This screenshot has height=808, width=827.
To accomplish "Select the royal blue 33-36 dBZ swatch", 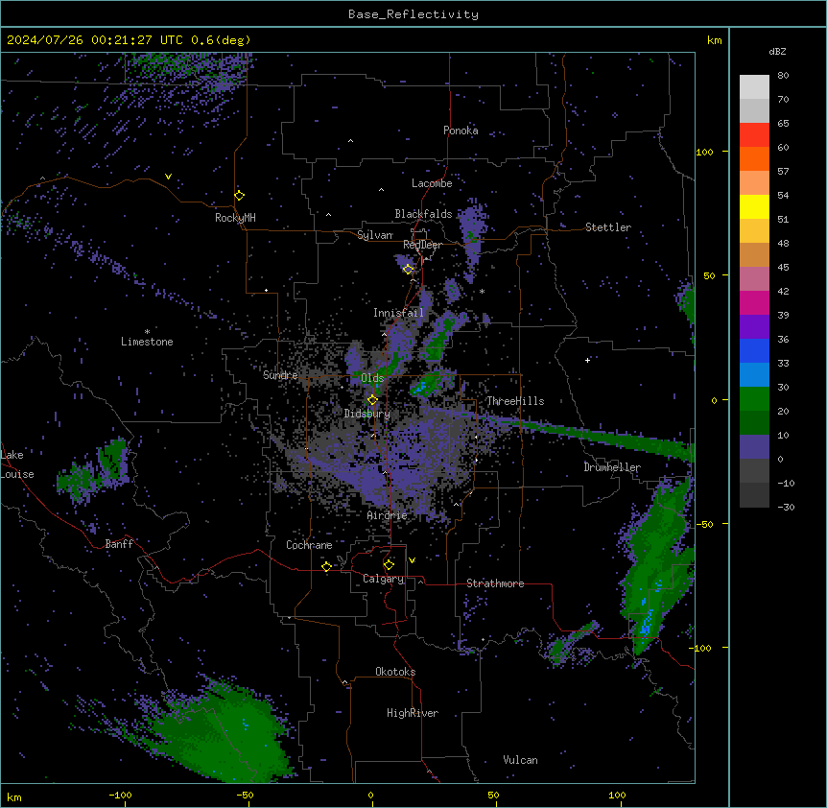I will click(x=754, y=350).
